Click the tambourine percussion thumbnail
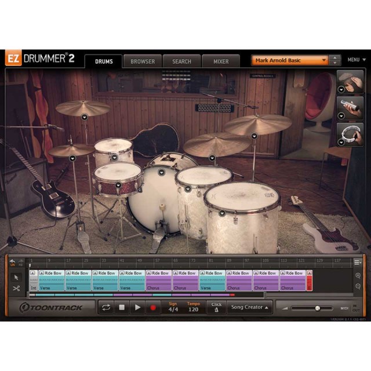Image resolution: width=371 pixels, height=371 pixels. [x=350, y=134]
